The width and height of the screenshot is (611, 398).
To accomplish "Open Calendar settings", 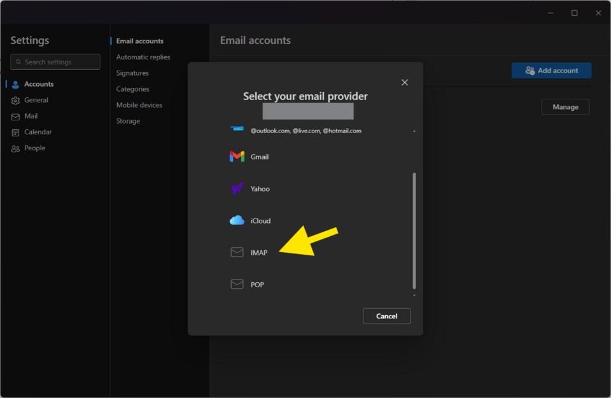I will point(38,132).
